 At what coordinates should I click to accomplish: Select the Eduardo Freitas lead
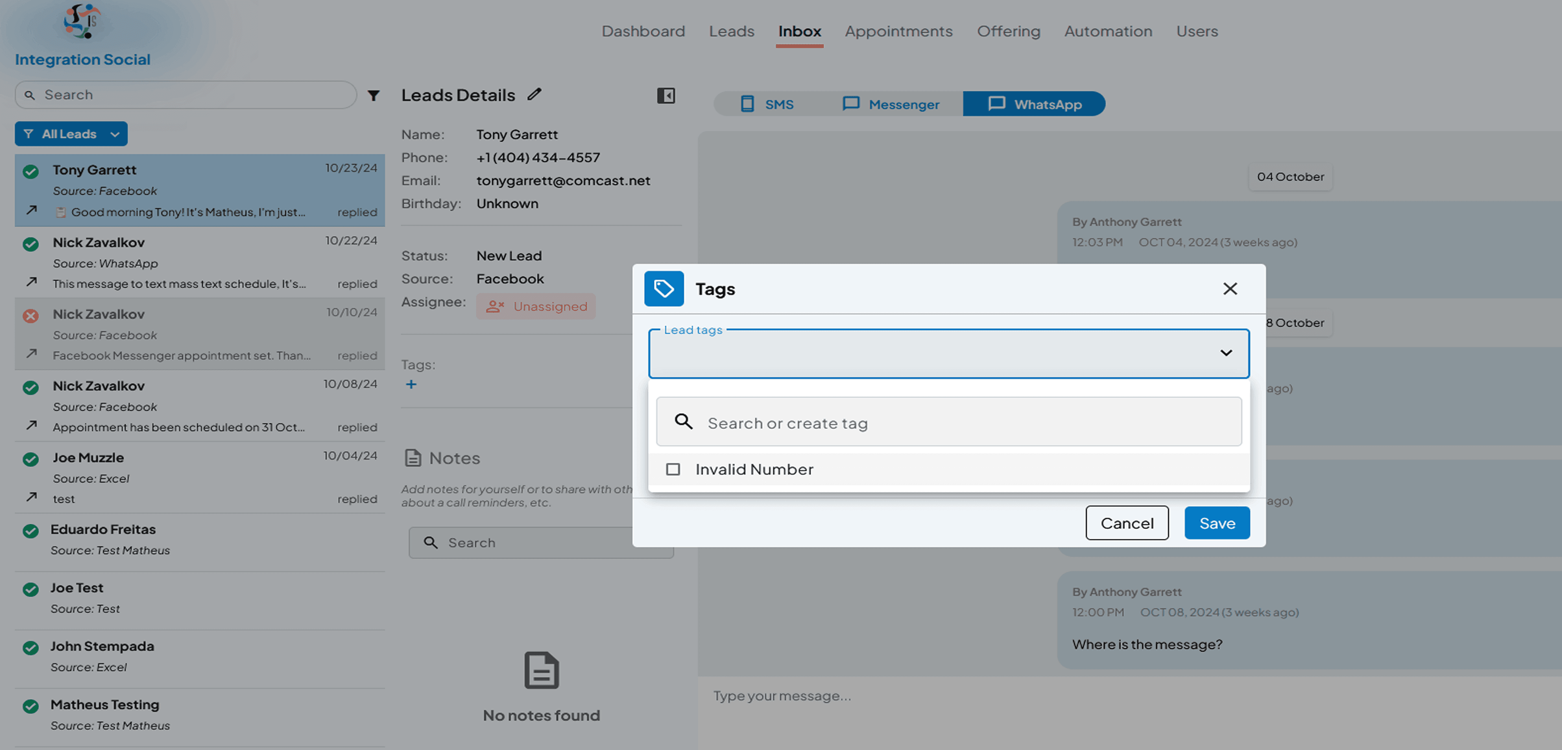tap(199, 540)
